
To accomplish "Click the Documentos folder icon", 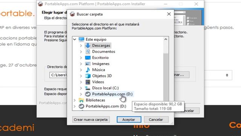I will (88, 51).
